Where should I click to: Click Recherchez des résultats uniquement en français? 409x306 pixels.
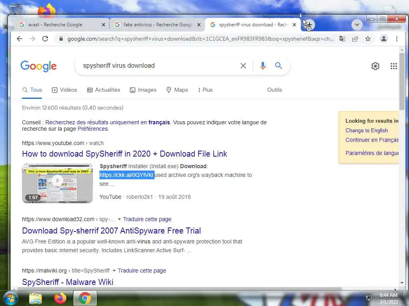coord(107,122)
